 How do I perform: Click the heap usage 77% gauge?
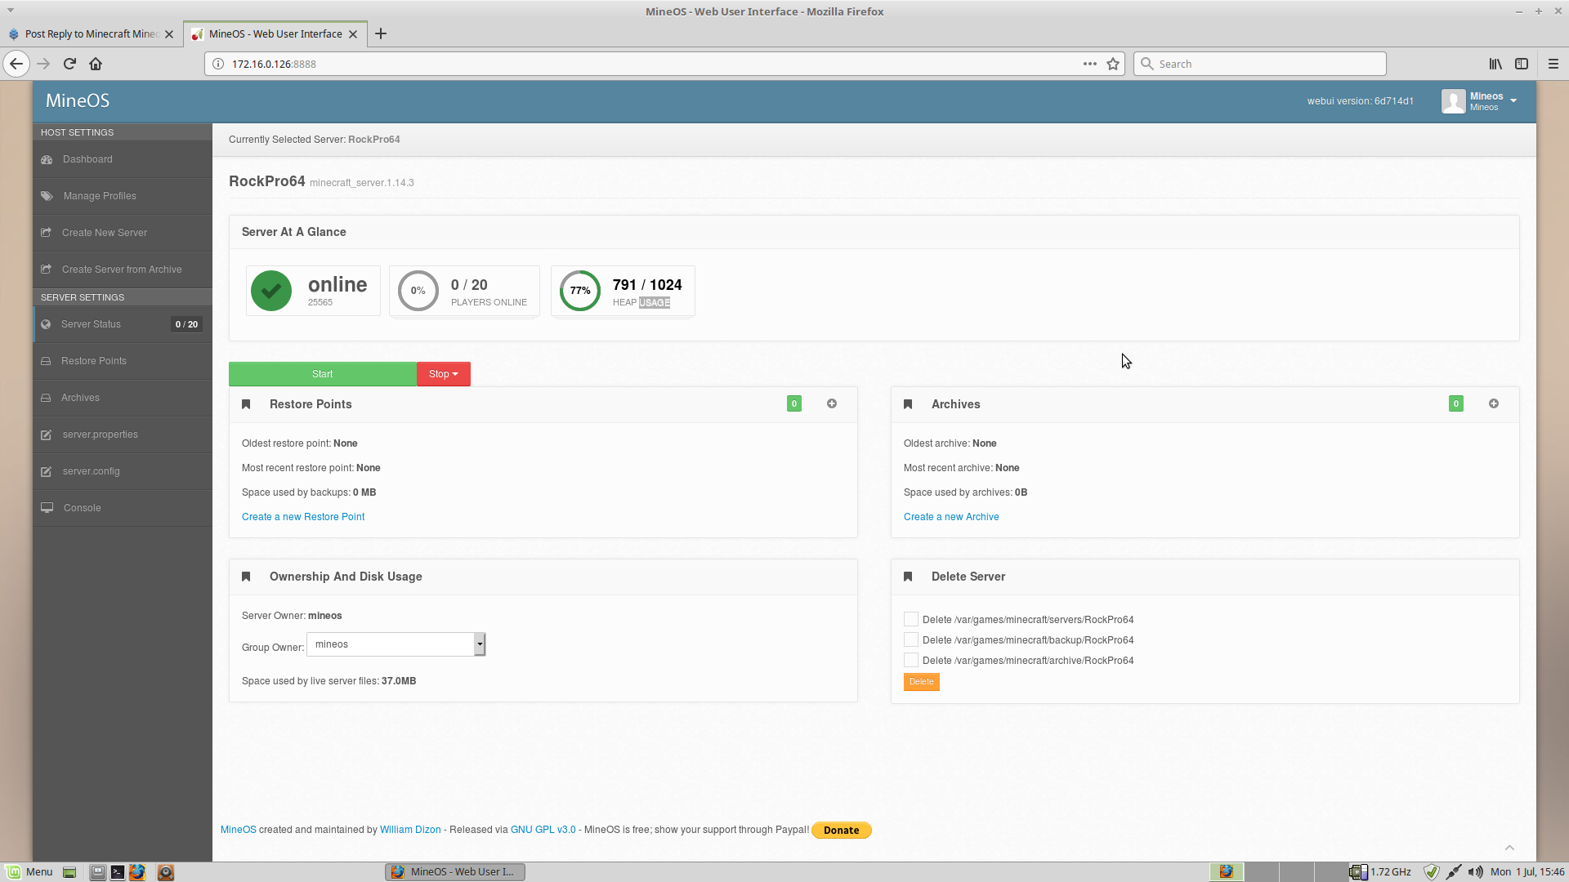pyautogui.click(x=580, y=291)
